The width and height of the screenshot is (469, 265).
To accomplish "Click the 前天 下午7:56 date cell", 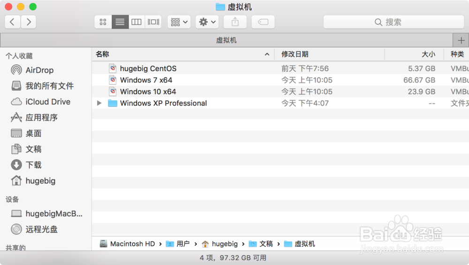I will [305, 68].
